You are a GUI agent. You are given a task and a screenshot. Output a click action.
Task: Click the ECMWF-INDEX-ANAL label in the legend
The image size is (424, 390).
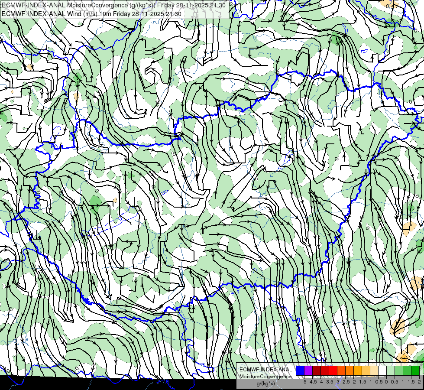click(265, 370)
